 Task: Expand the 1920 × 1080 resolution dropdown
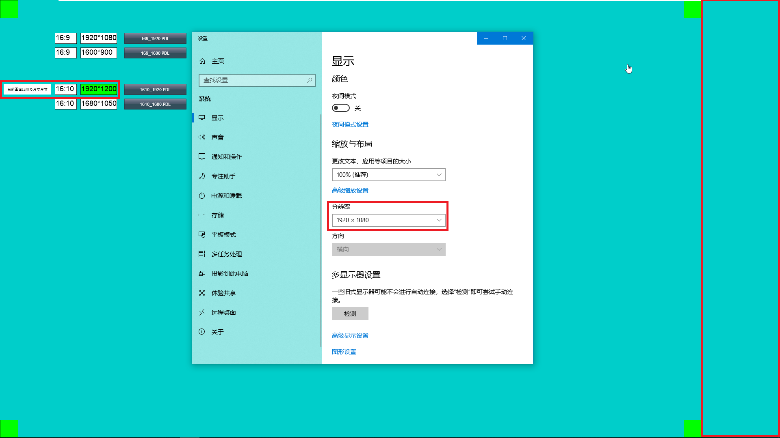point(388,220)
